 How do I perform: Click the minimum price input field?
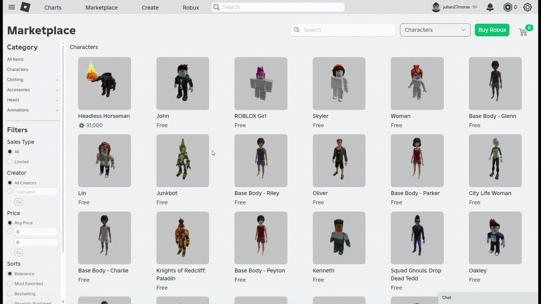point(36,232)
